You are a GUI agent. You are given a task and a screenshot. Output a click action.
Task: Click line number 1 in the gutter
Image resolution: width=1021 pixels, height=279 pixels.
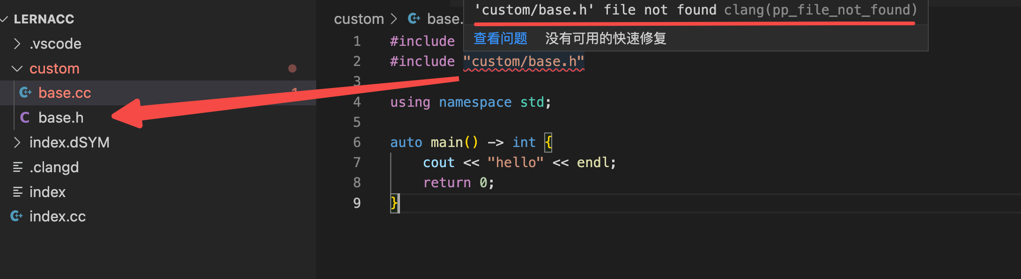[357, 41]
